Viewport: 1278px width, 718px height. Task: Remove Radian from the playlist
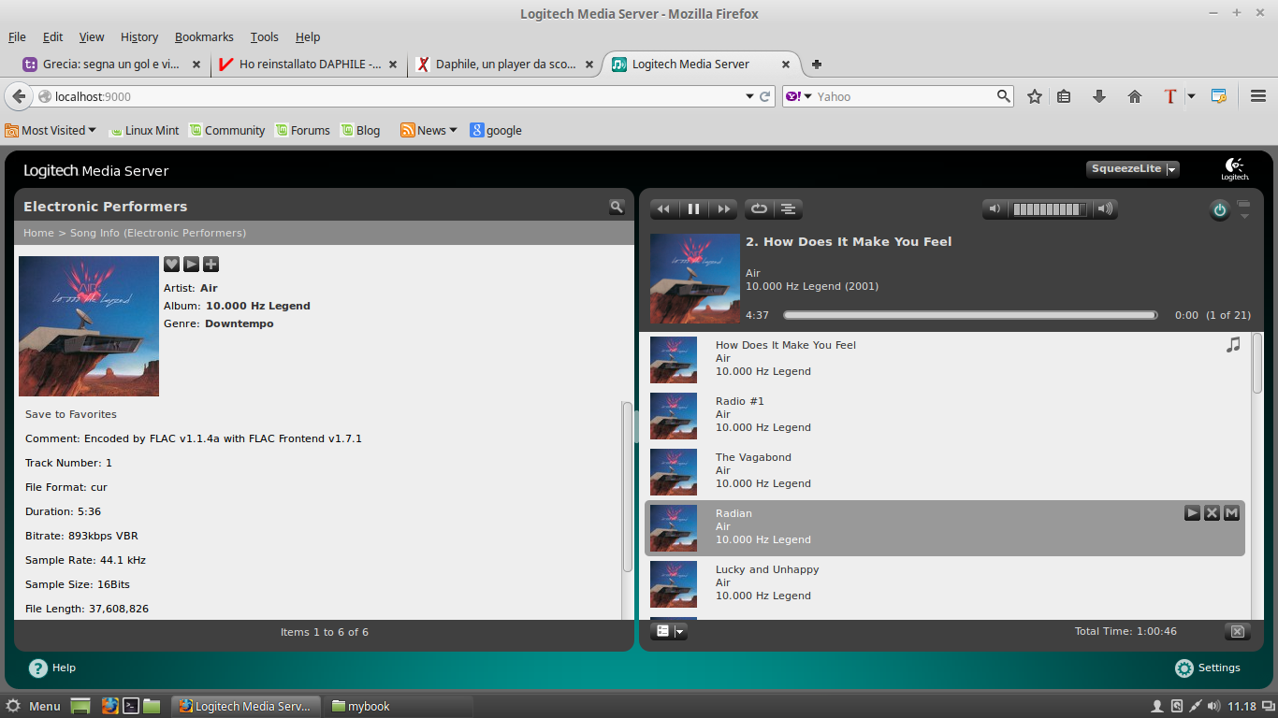1212,512
